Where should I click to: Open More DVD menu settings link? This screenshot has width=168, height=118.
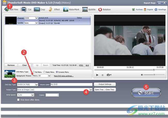click(x=64, y=76)
